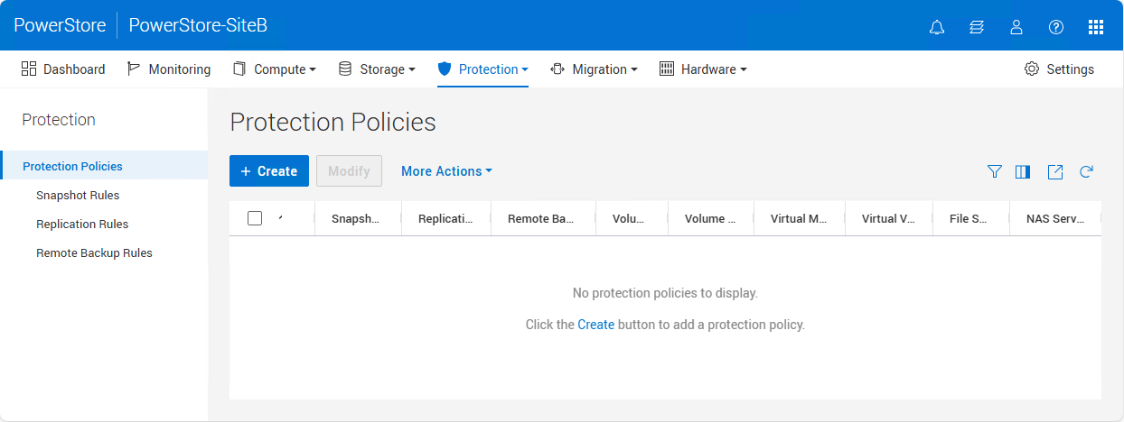Click the Compute menu icon

pyautogui.click(x=239, y=69)
